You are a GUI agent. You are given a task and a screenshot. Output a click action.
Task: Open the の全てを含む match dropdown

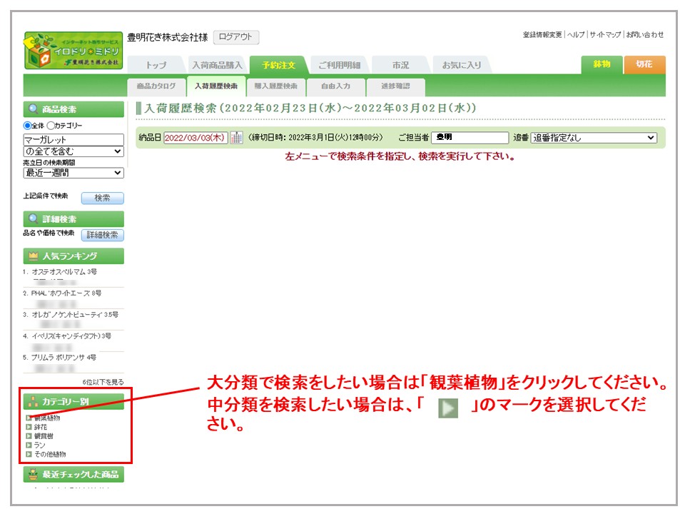pos(73,151)
